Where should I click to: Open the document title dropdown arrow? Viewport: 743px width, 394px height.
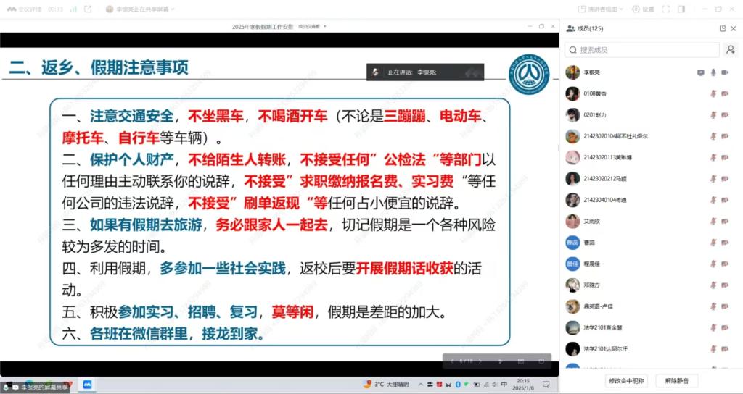325,26
